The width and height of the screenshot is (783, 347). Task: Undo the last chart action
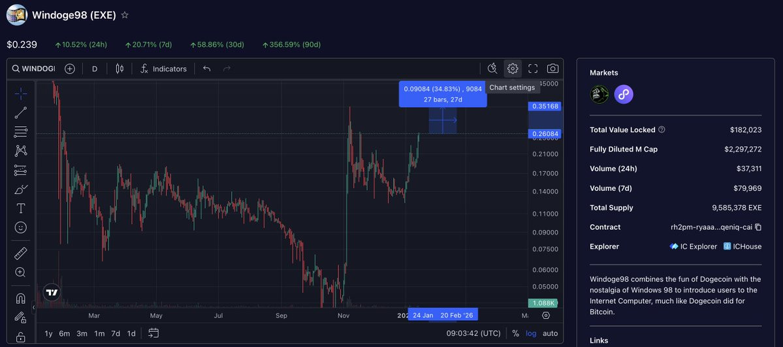coord(207,69)
